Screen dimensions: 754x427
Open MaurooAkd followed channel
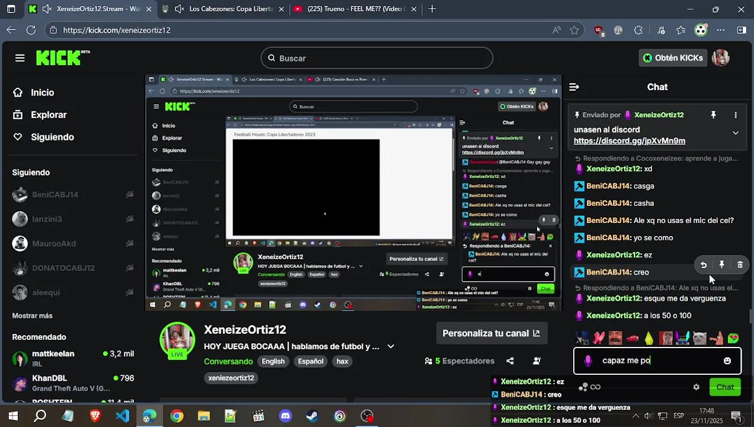[x=72, y=243]
